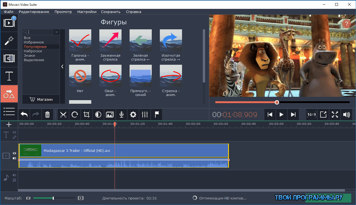Skip to next frame

(293, 115)
